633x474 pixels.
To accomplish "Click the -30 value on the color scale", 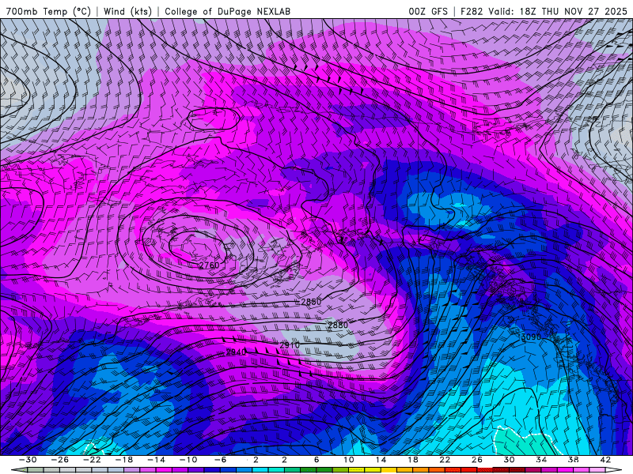I will click(x=28, y=460).
